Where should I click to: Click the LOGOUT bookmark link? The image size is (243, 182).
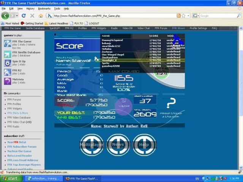coord(94,23)
